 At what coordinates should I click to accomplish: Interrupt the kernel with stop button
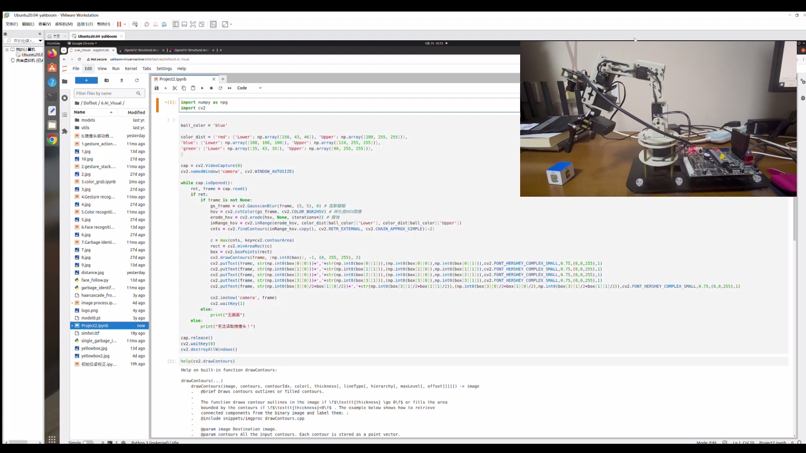[211, 88]
